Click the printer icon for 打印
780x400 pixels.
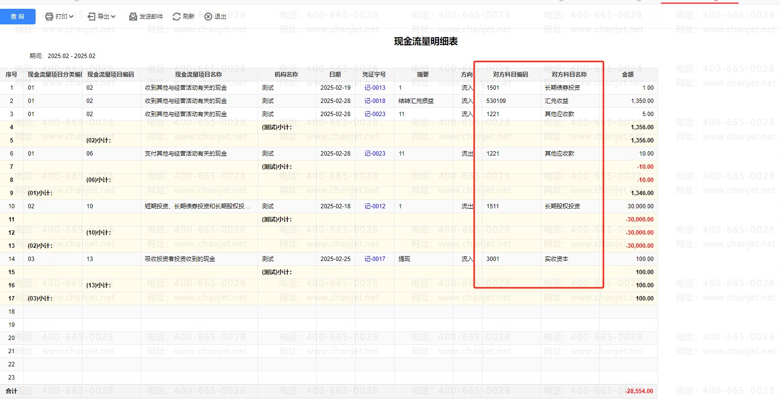point(49,17)
